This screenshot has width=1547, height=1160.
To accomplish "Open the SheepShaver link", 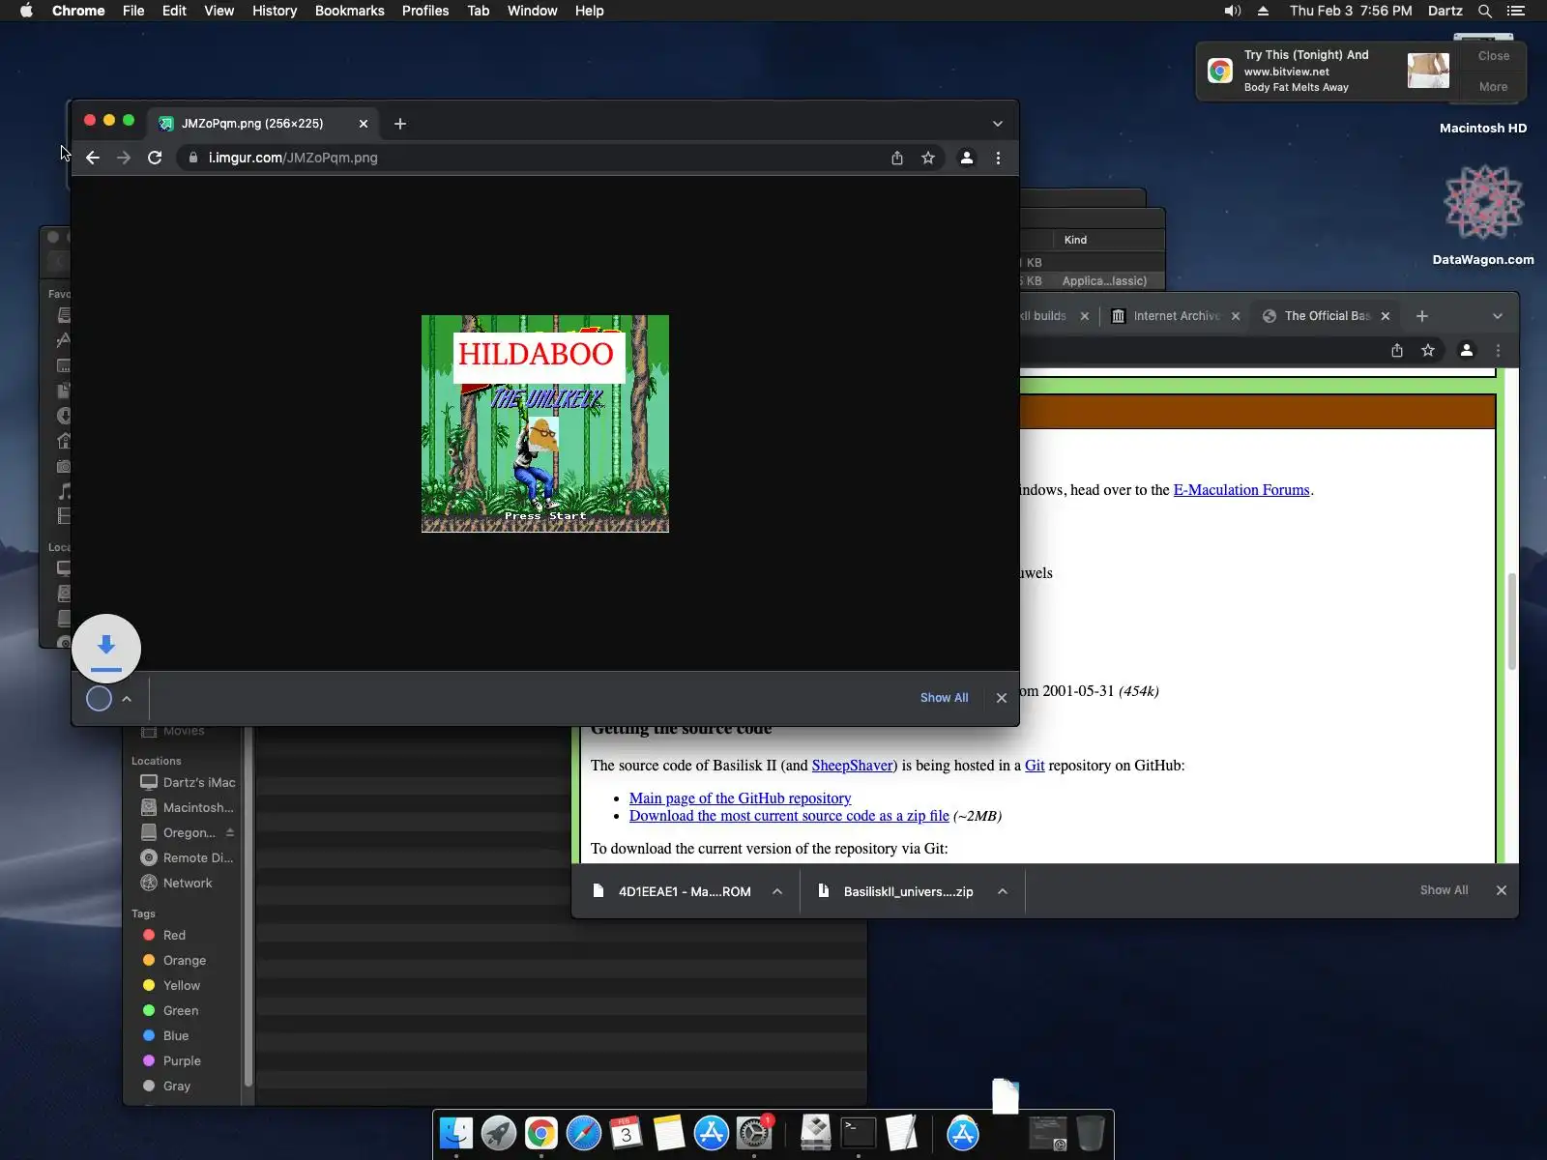I will [853, 766].
